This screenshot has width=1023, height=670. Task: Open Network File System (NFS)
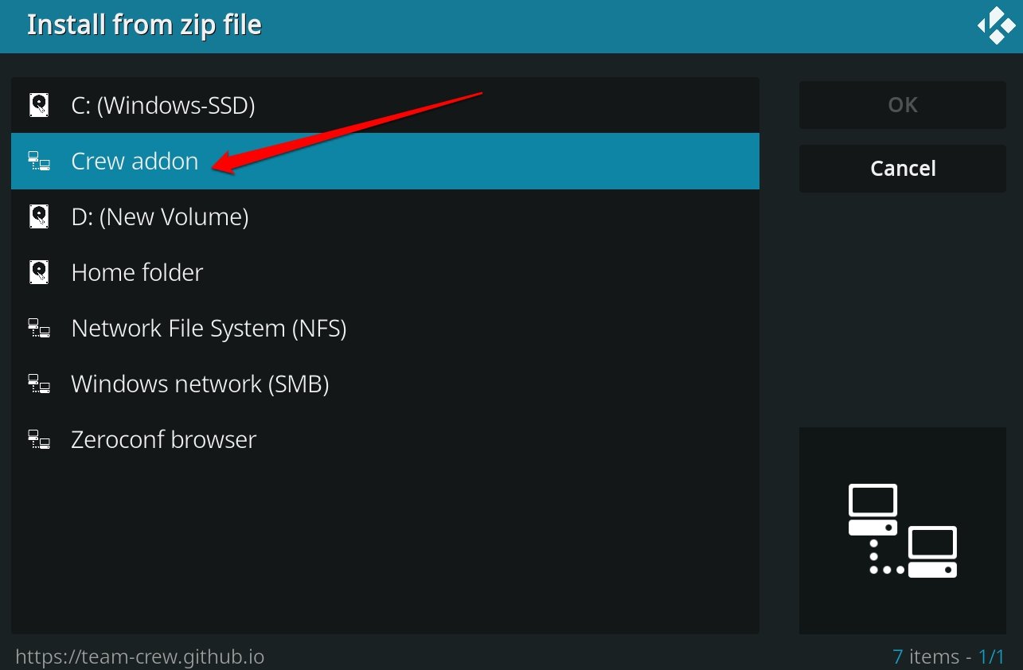(385, 328)
